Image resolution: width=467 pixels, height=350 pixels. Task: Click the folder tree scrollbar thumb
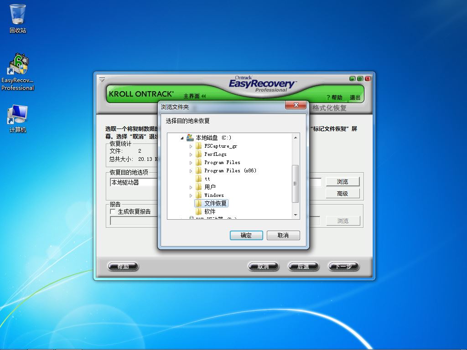pyautogui.click(x=295, y=184)
